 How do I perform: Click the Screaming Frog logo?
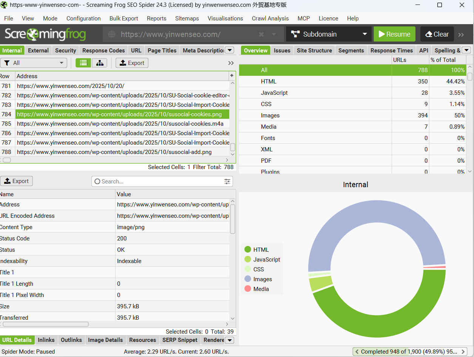pyautogui.click(x=45, y=34)
